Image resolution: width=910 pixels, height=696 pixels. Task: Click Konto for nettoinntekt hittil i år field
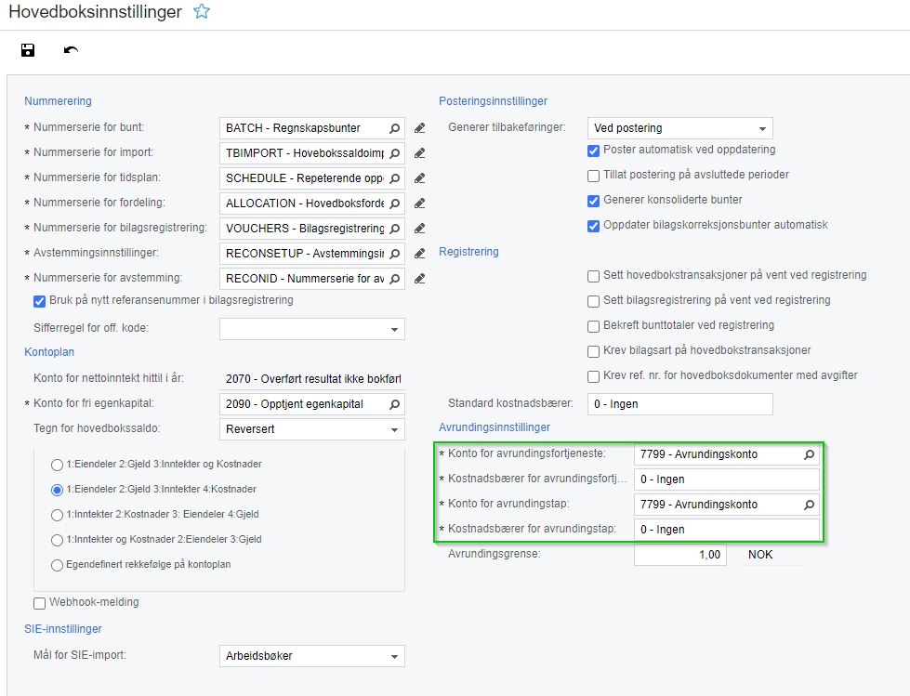[312, 379]
